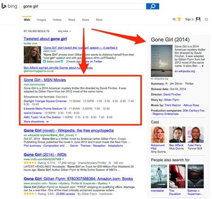Open Gone Girl (novel) Wikipedia result
This screenshot has width=212, height=199.
69,131
